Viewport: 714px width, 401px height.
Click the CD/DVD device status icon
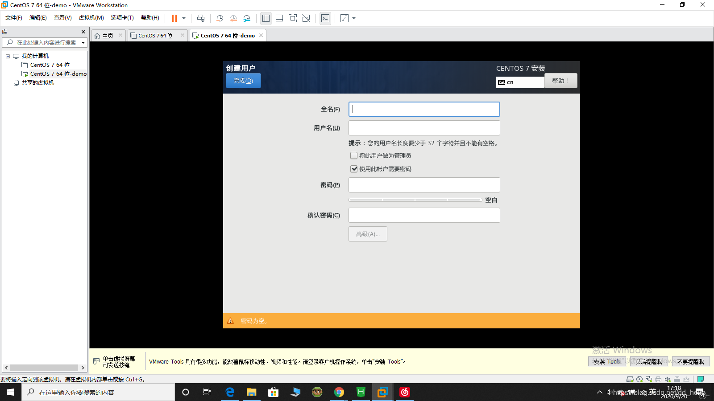pos(639,380)
